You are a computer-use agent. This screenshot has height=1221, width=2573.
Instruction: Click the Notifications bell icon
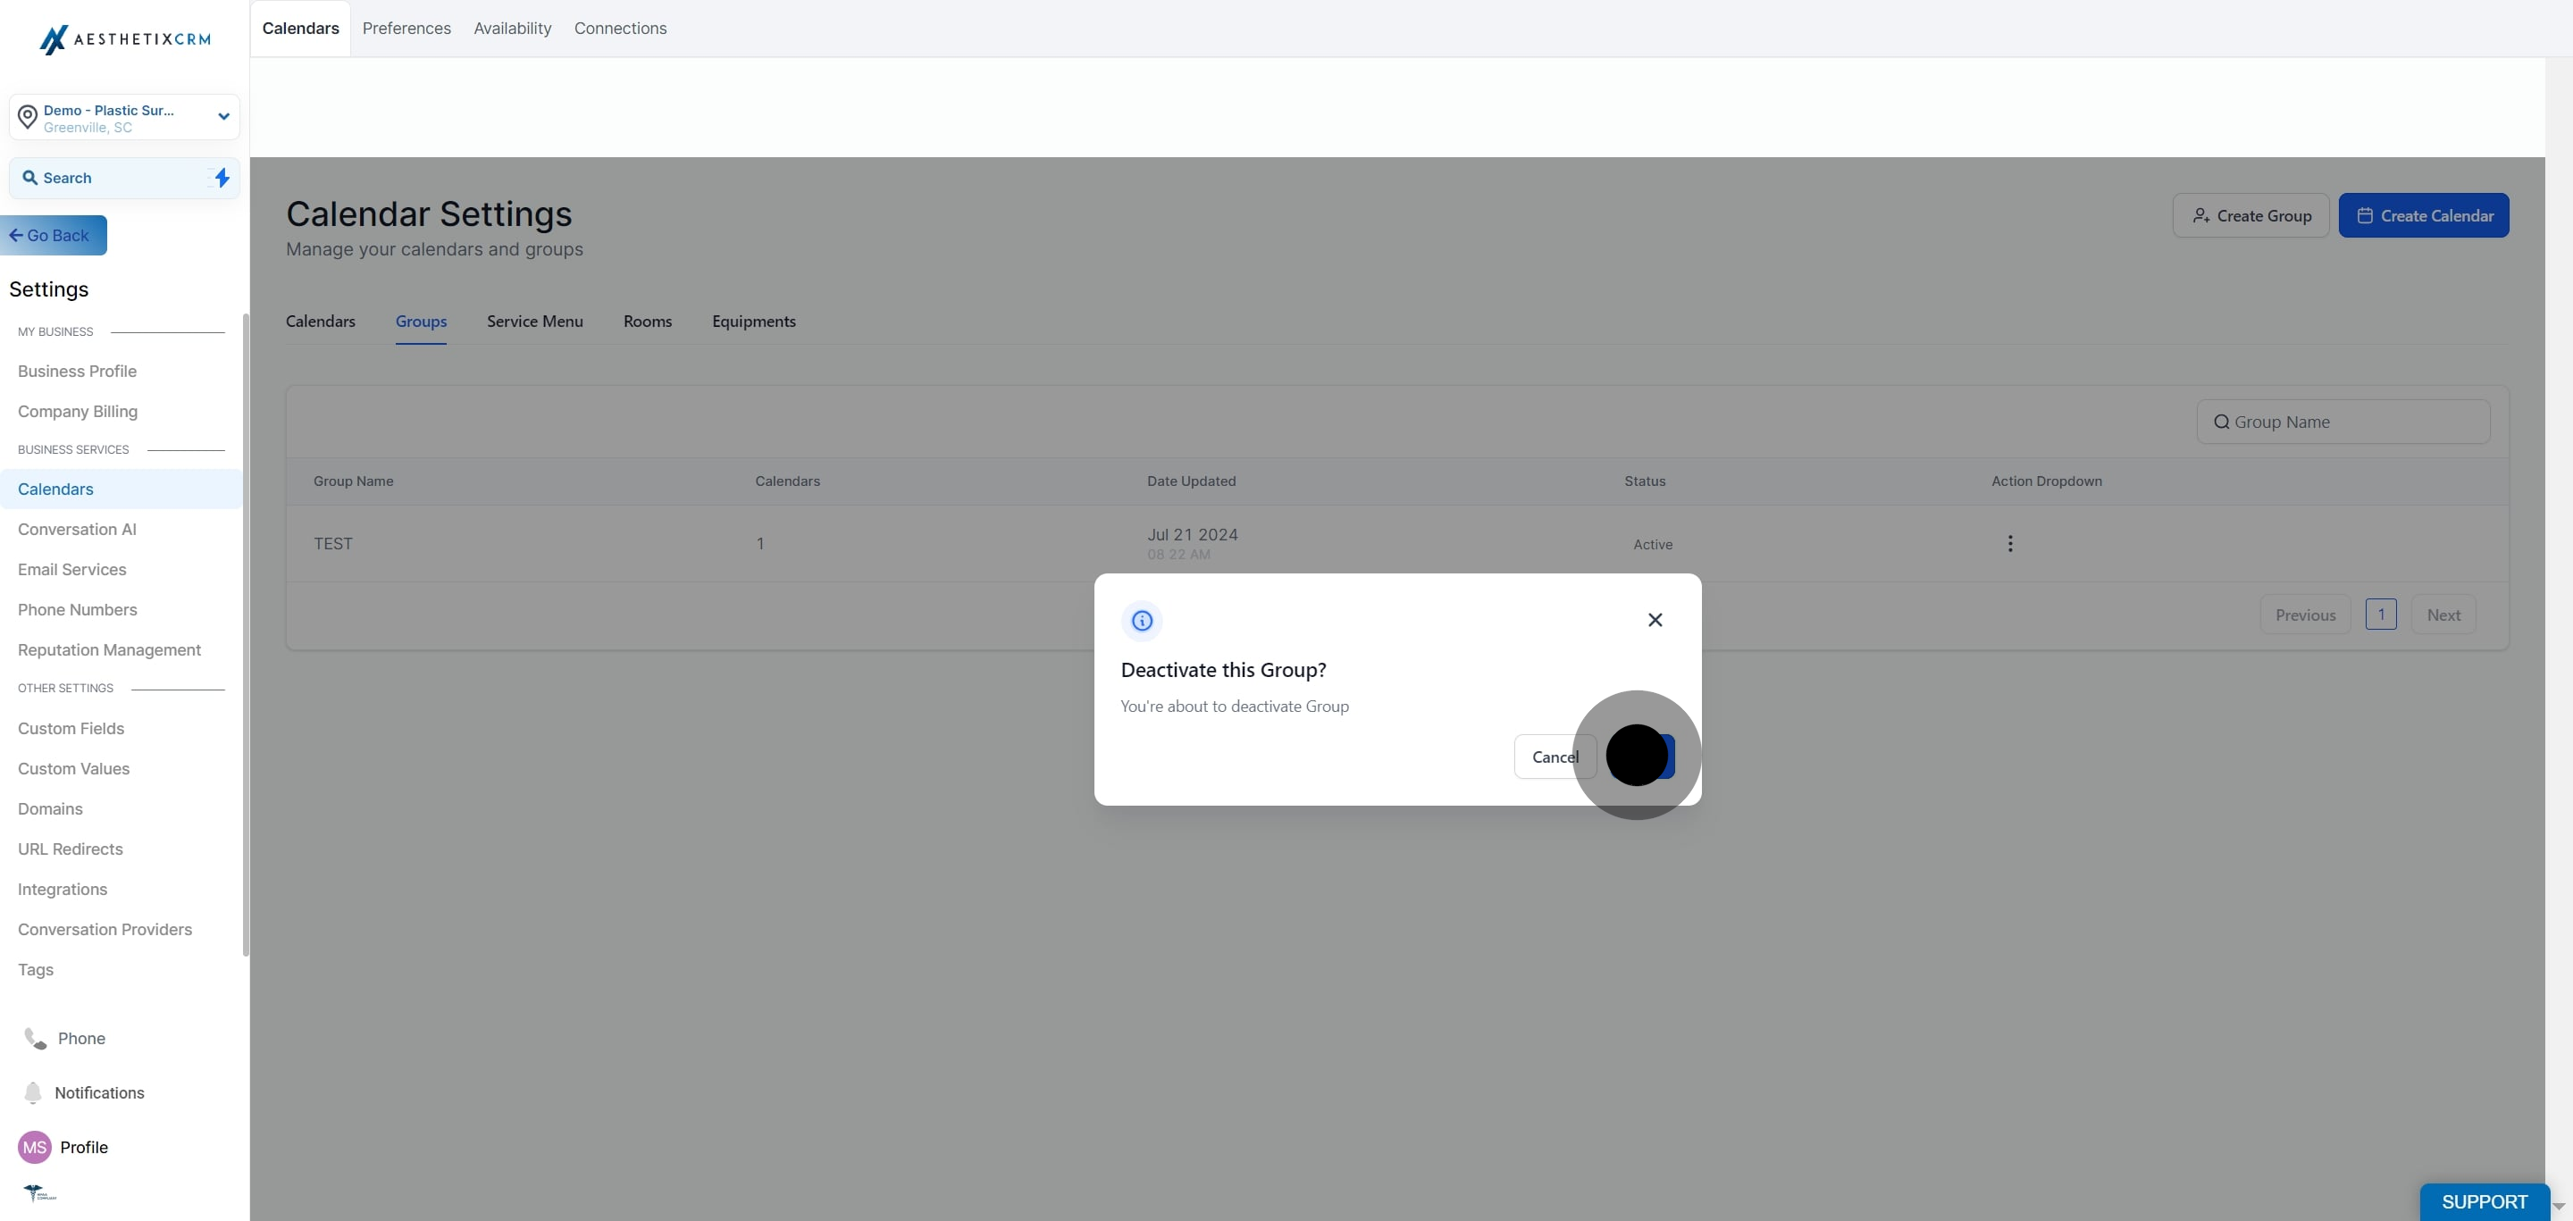point(33,1093)
